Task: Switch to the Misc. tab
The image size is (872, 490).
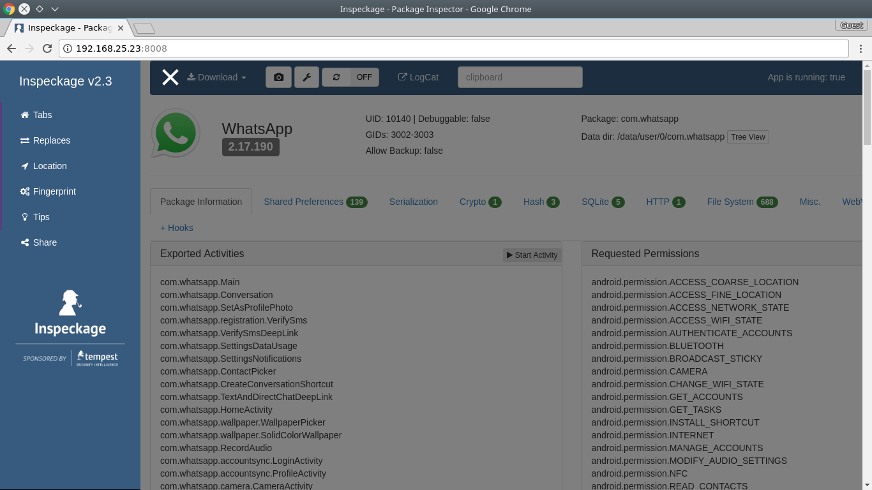Action: pyautogui.click(x=809, y=202)
